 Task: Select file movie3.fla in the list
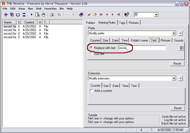(x=10, y=34)
